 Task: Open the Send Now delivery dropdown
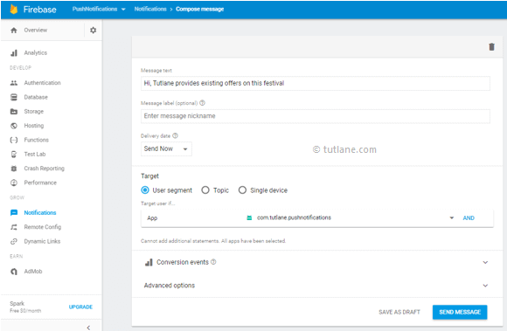coord(166,148)
